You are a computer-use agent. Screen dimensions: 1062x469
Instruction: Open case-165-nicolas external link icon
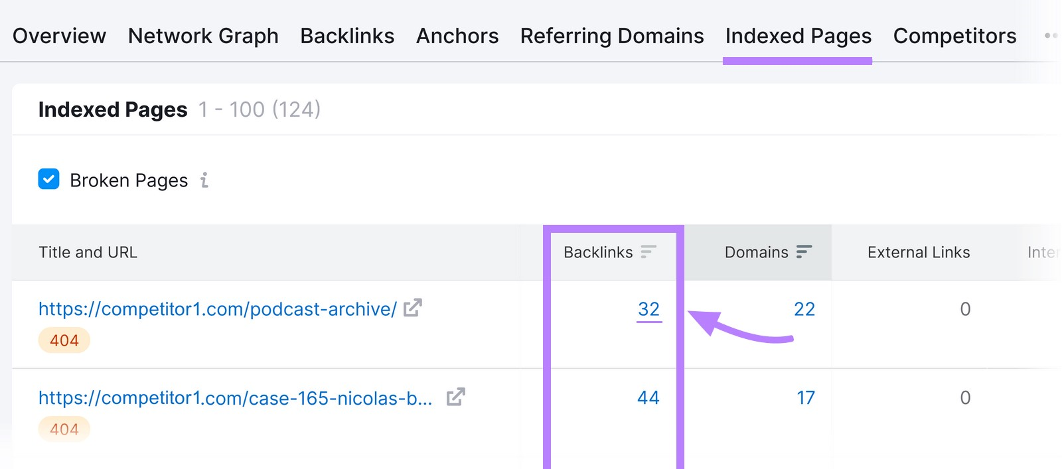(455, 397)
